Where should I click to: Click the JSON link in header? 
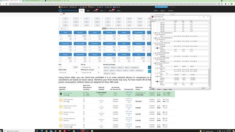156,11
